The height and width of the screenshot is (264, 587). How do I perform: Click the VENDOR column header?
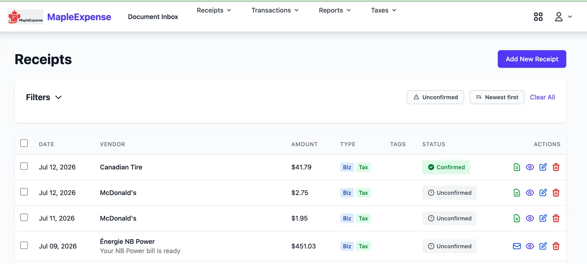pos(112,144)
